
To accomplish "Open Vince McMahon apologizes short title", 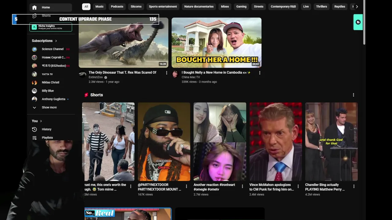I will coord(272,187).
